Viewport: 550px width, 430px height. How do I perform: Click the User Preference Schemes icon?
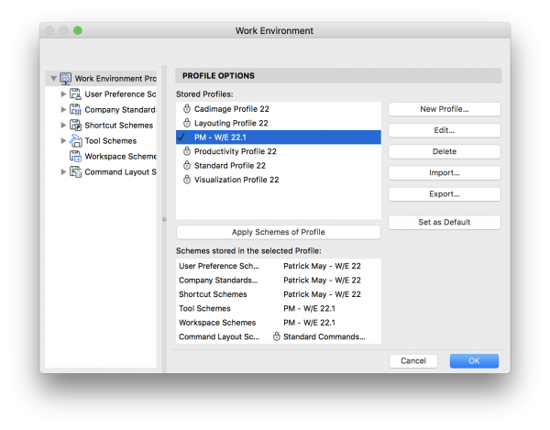pyautogui.click(x=76, y=94)
